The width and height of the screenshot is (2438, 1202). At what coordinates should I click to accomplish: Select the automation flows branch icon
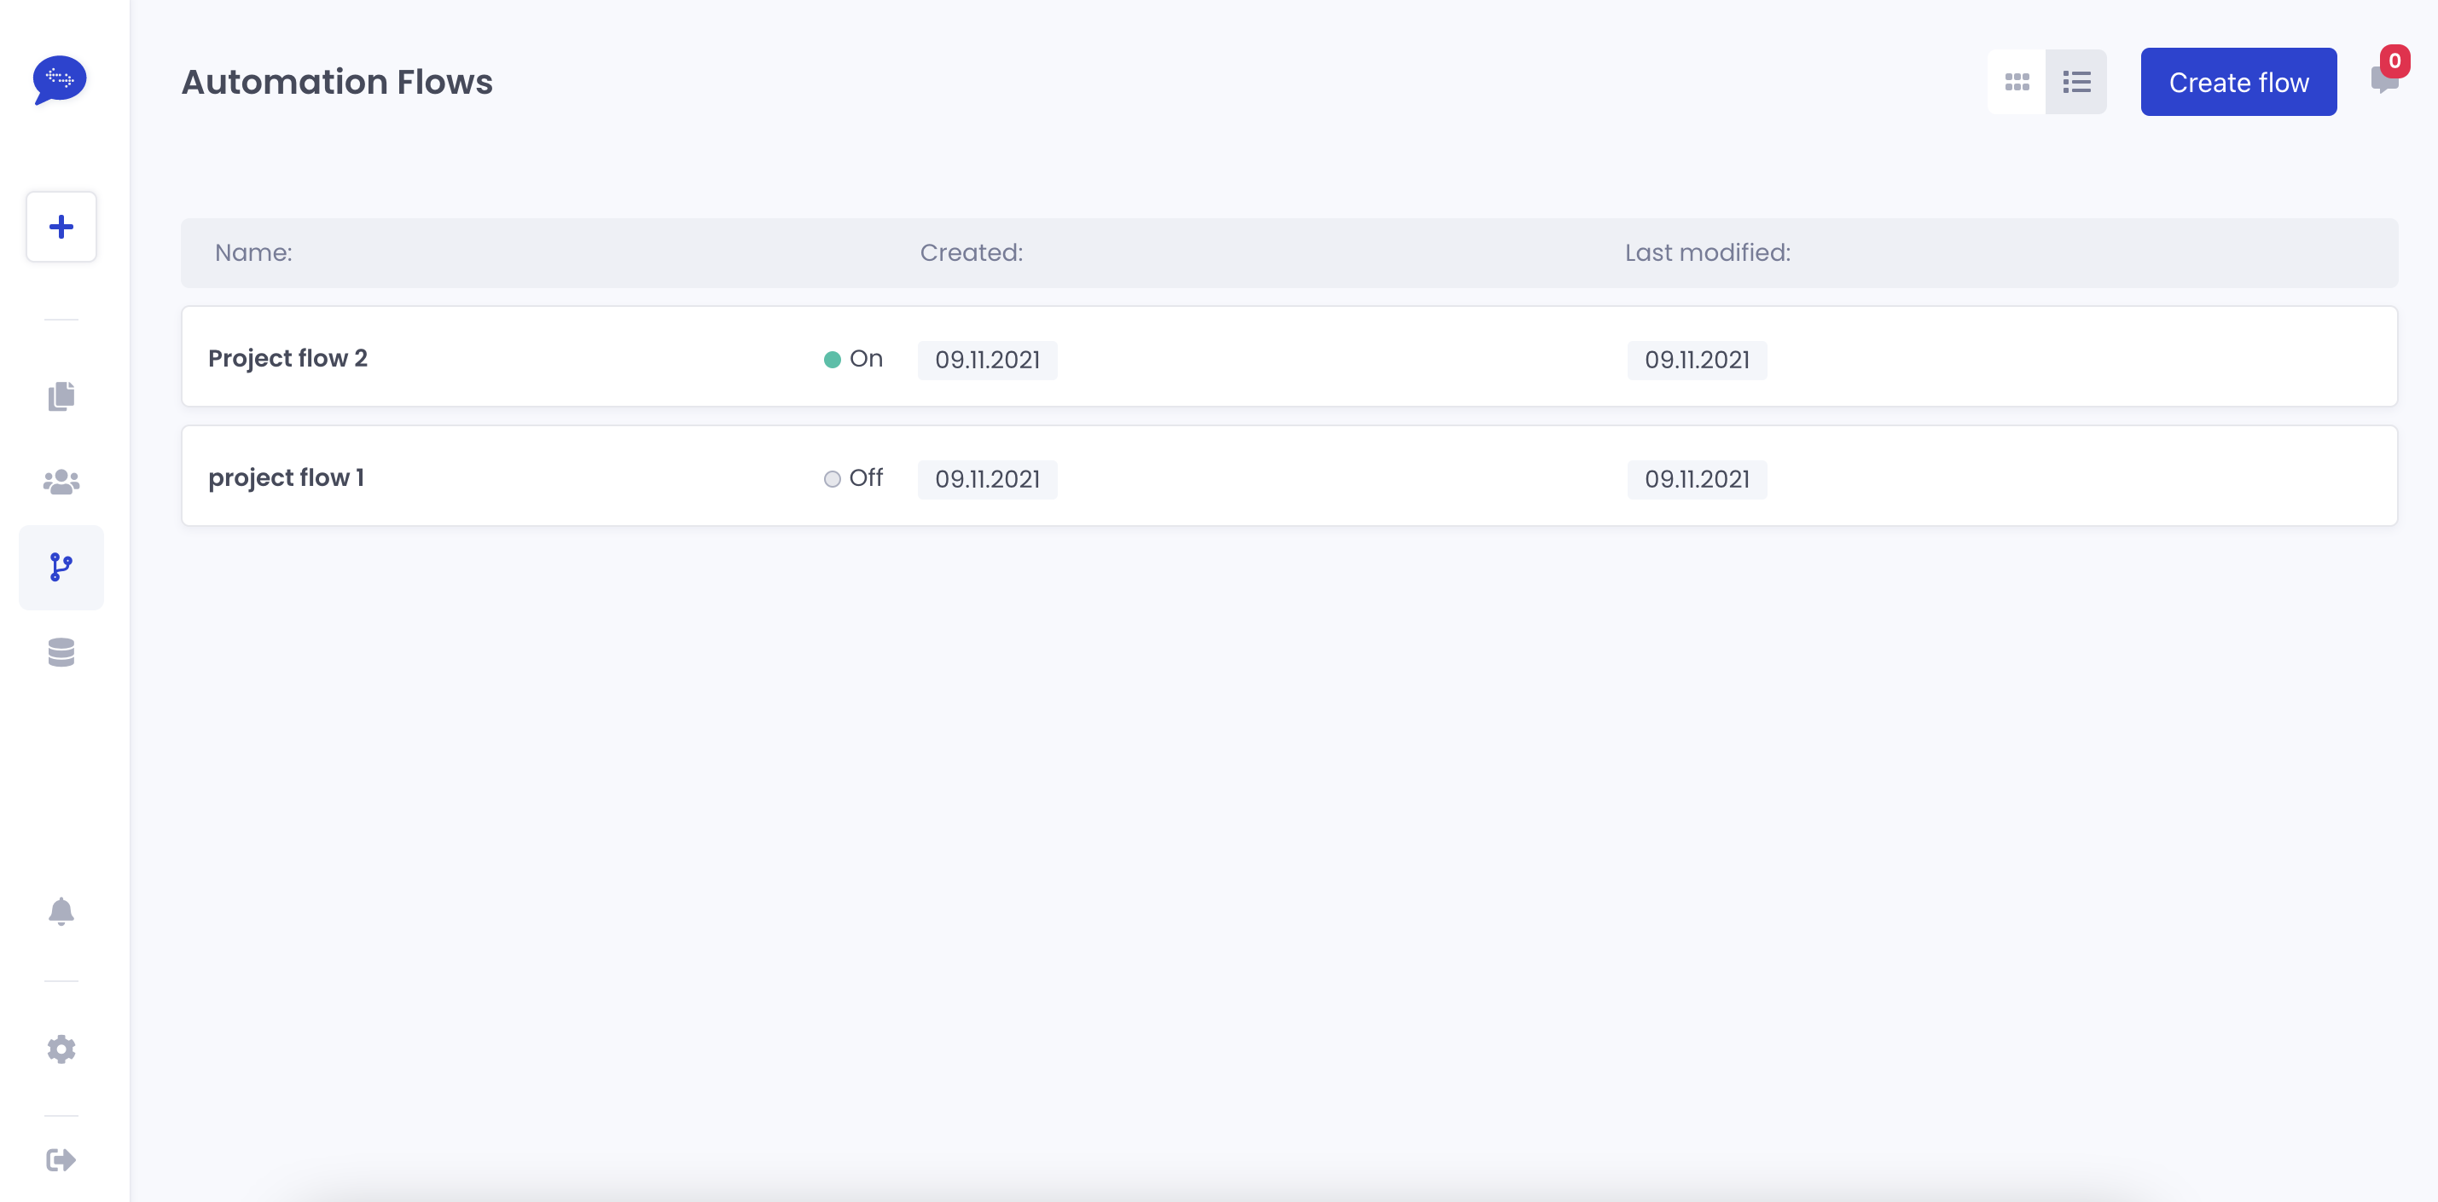[x=61, y=568]
